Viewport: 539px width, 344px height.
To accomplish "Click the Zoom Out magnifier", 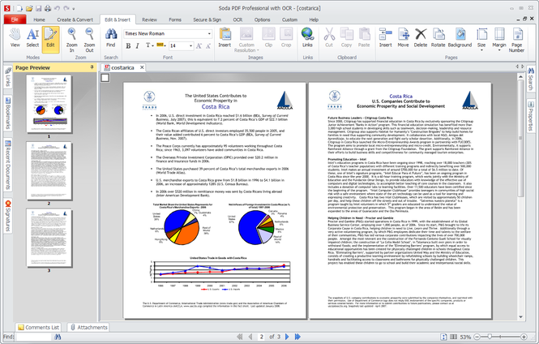I will pos(89,40).
